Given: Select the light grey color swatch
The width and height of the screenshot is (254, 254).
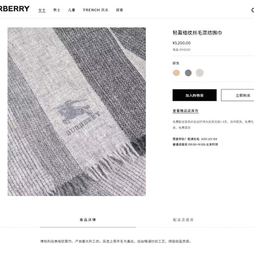Looking at the screenshot, I should [200, 73].
